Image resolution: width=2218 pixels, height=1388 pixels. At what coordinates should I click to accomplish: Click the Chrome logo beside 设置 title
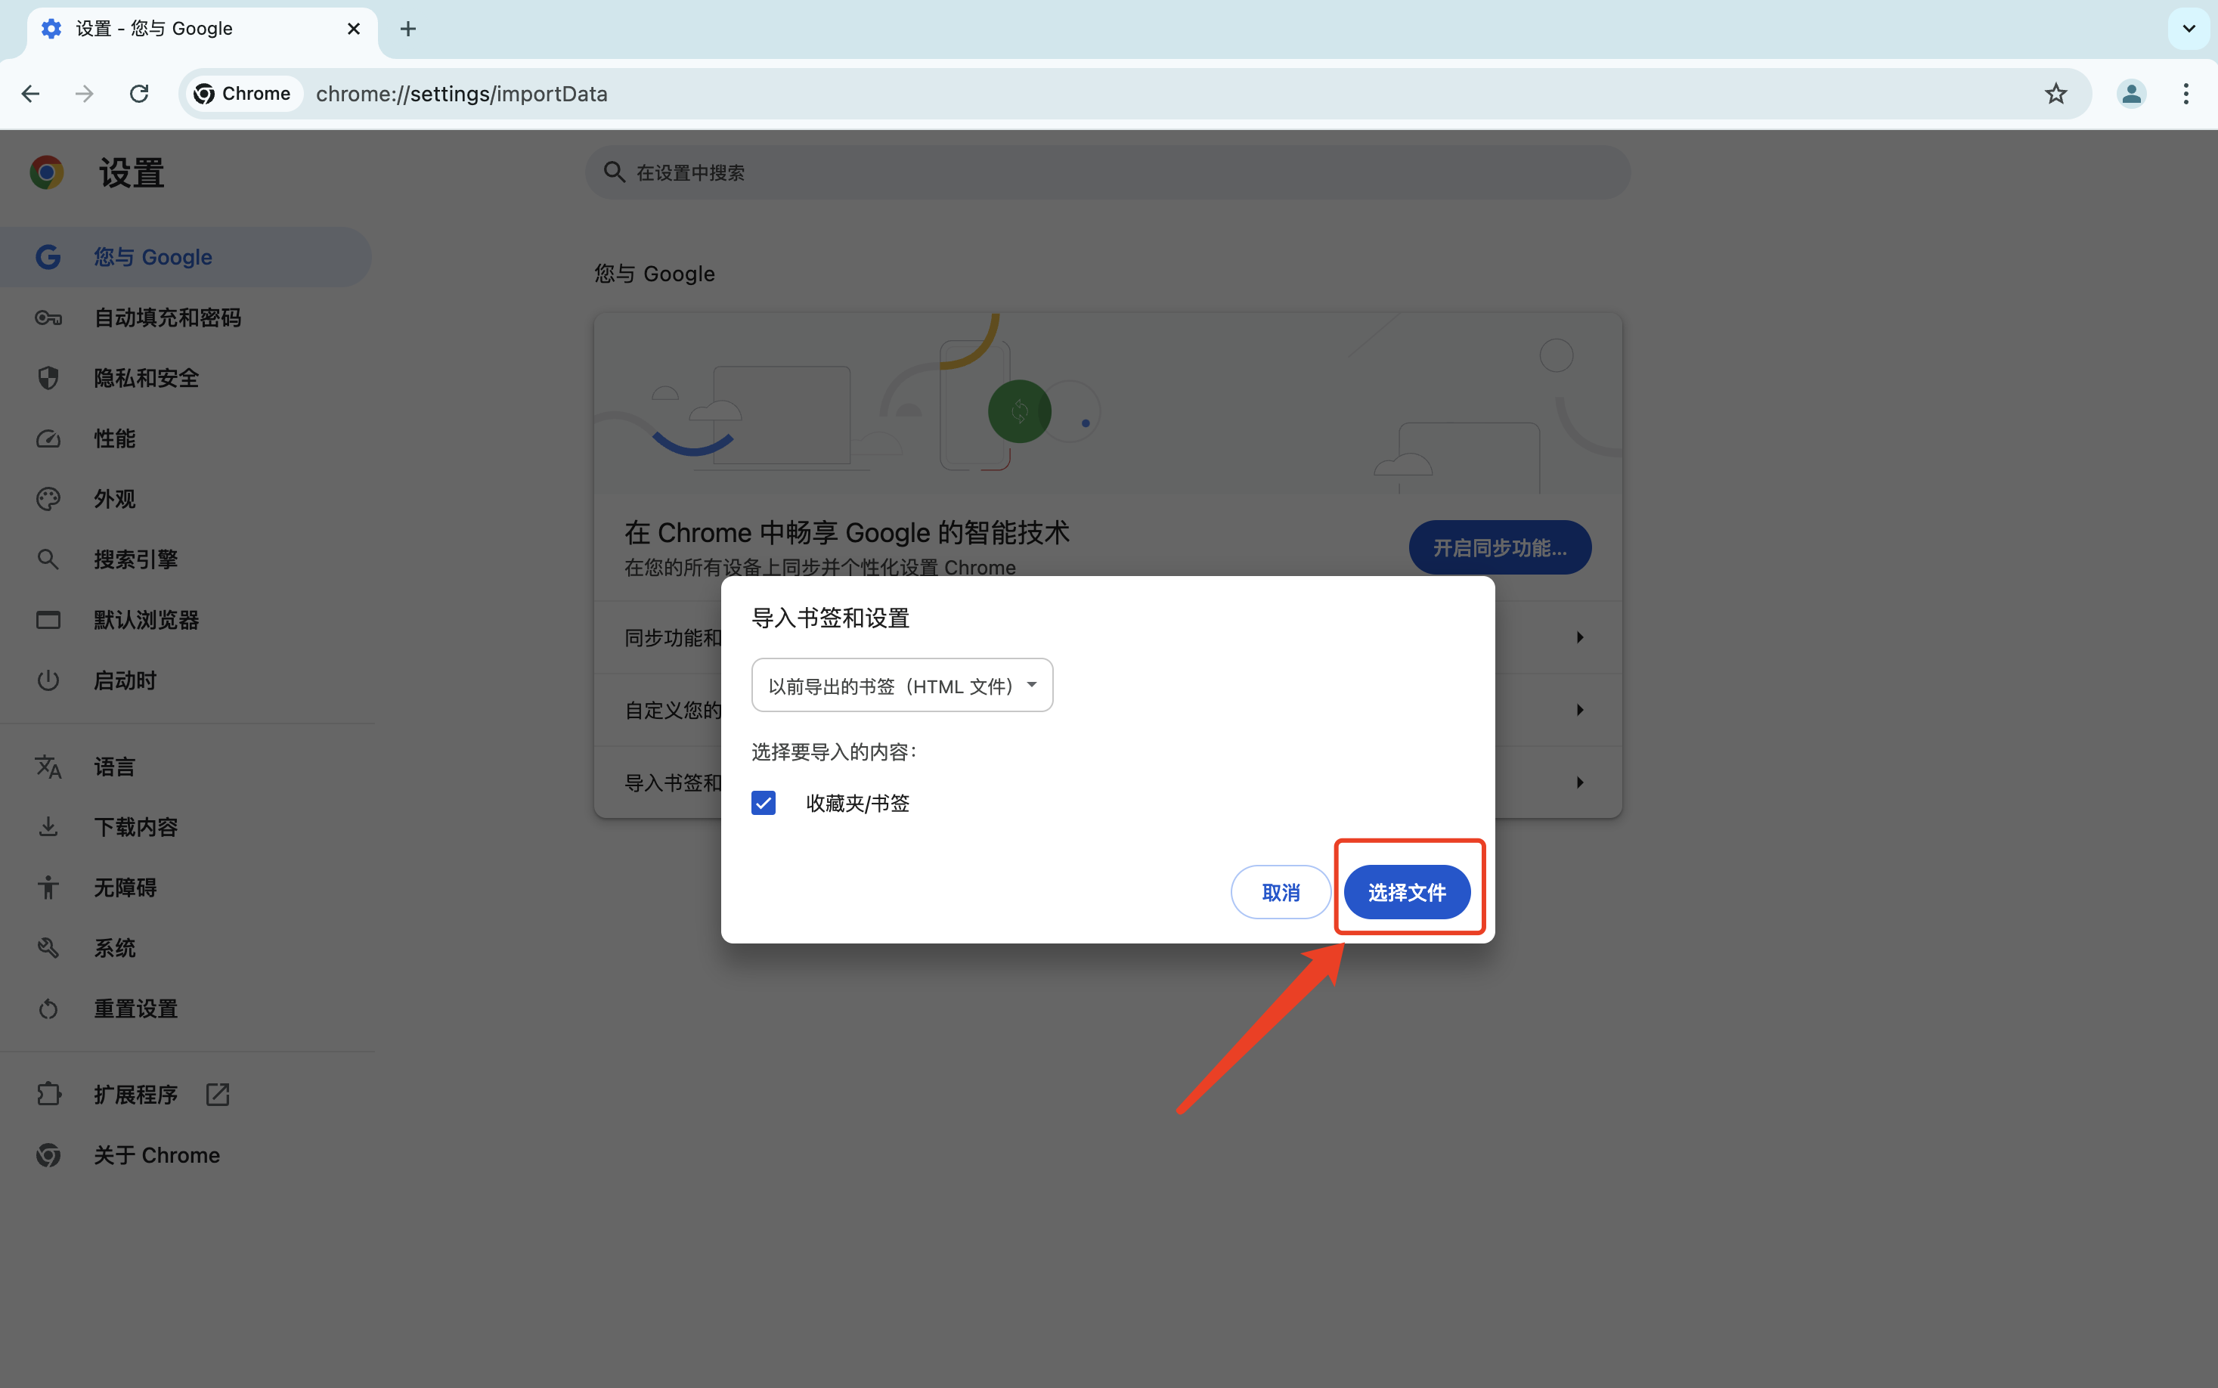click(47, 172)
